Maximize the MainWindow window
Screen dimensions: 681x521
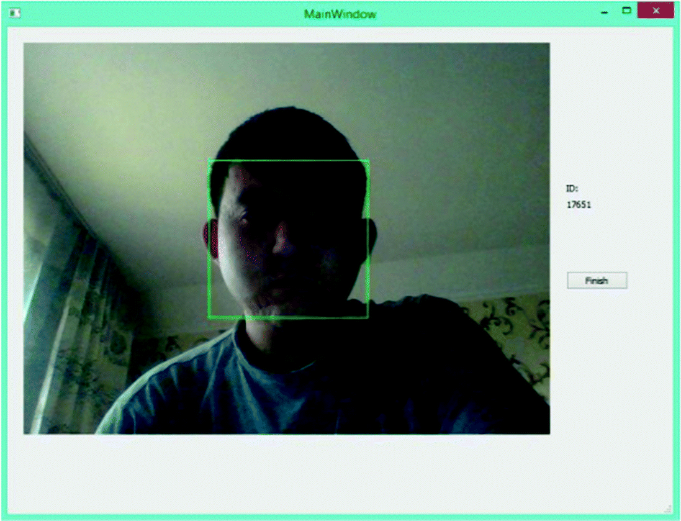point(626,11)
